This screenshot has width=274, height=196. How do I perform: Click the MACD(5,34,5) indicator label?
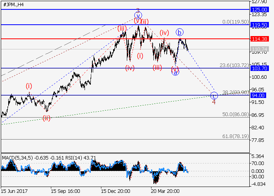tap(17, 158)
